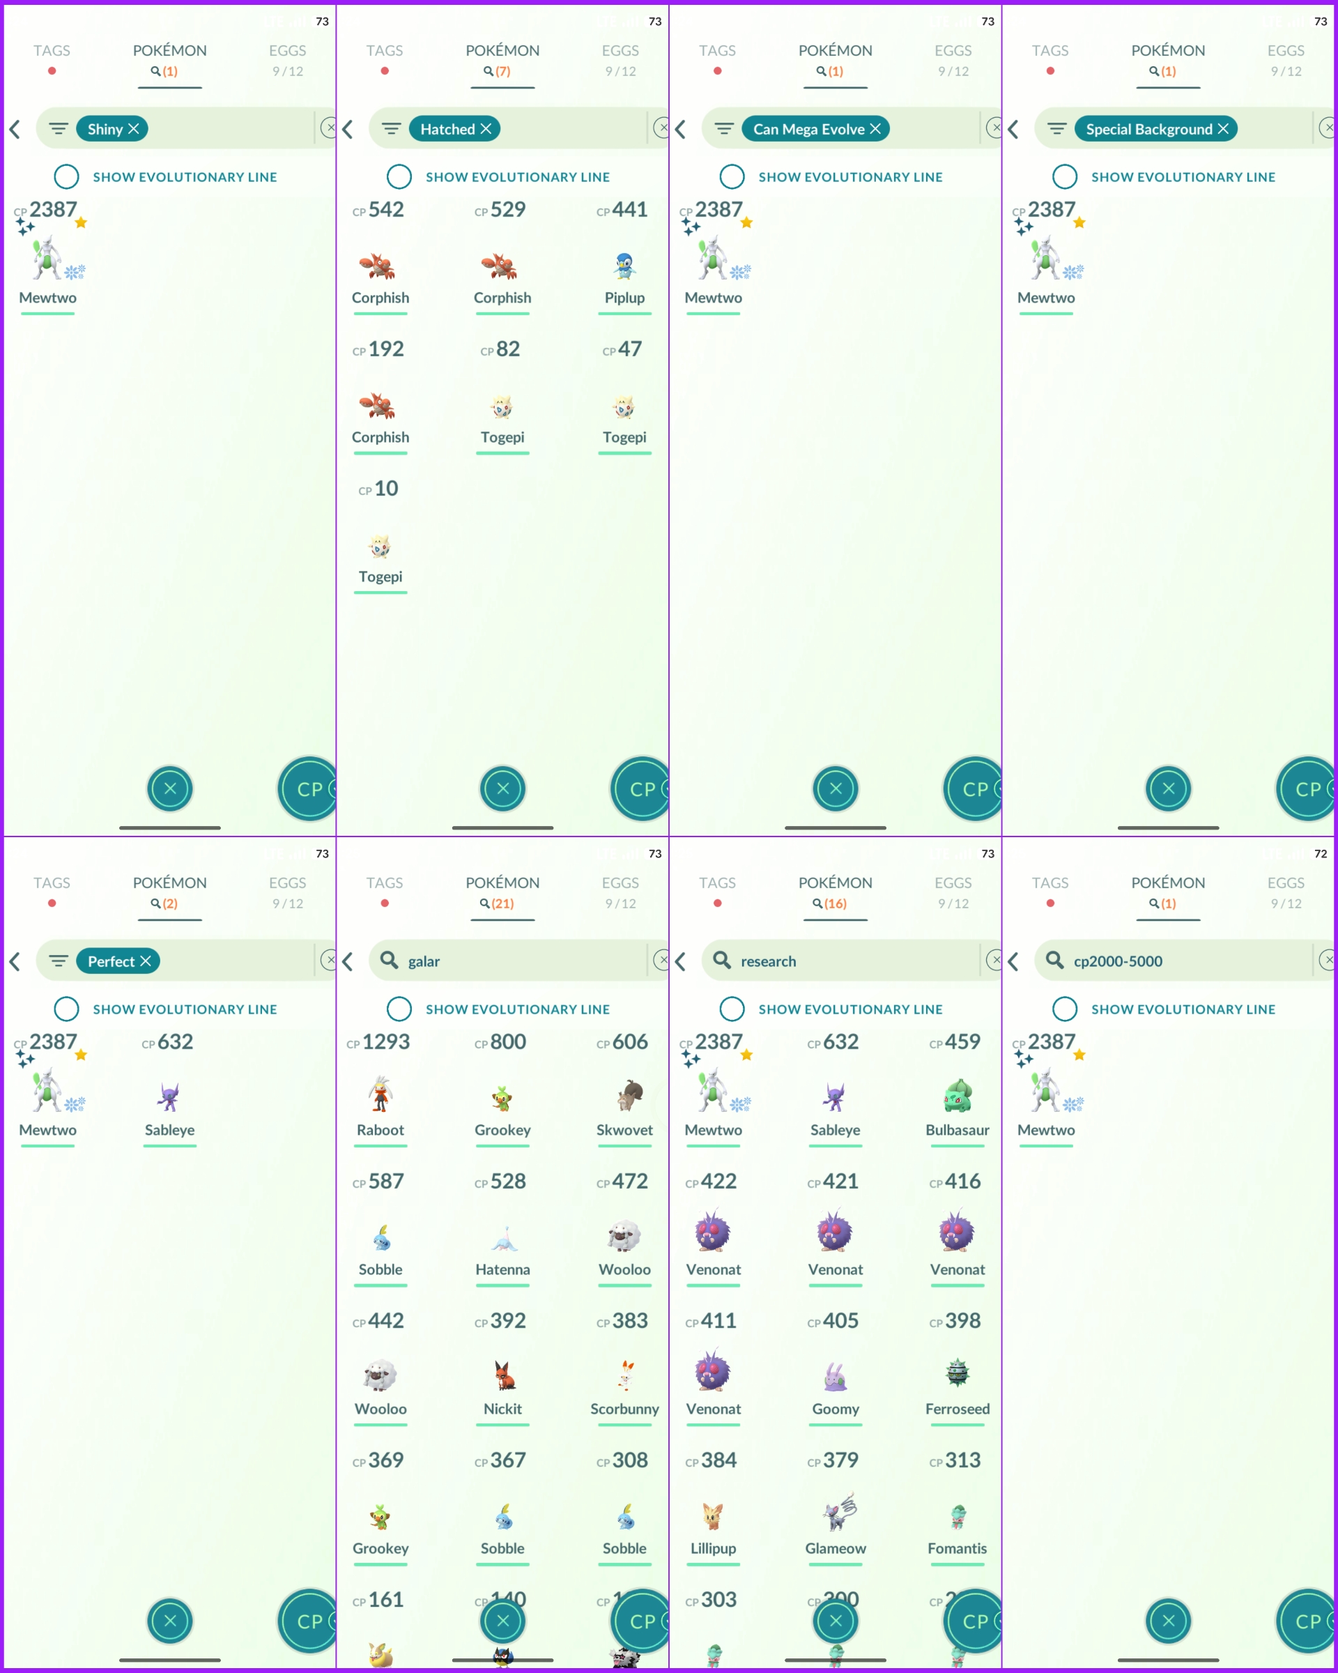Open CP sort options on the Hatched screen

[x=640, y=788]
